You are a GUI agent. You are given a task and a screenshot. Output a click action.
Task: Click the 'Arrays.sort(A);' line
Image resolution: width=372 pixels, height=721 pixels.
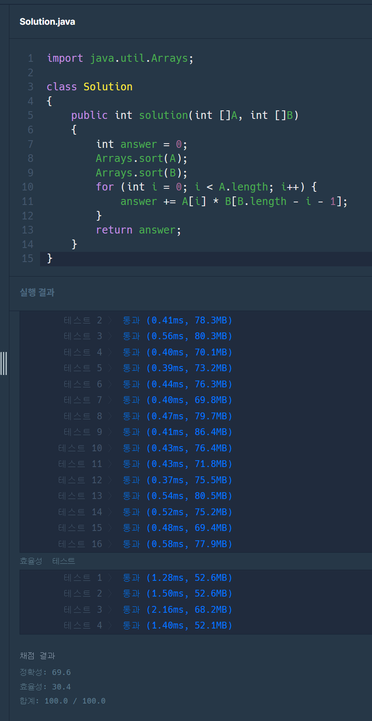tap(141, 158)
